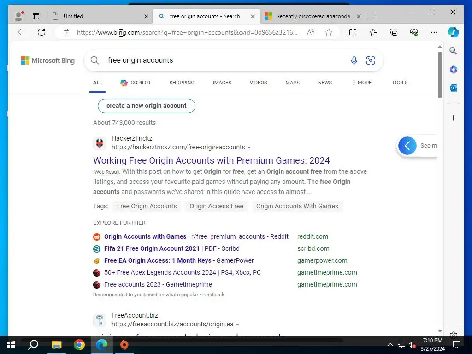This screenshot has width=472, height=354.
Task: Switch to Recently discovered anaconda tab
Action: [x=312, y=16]
